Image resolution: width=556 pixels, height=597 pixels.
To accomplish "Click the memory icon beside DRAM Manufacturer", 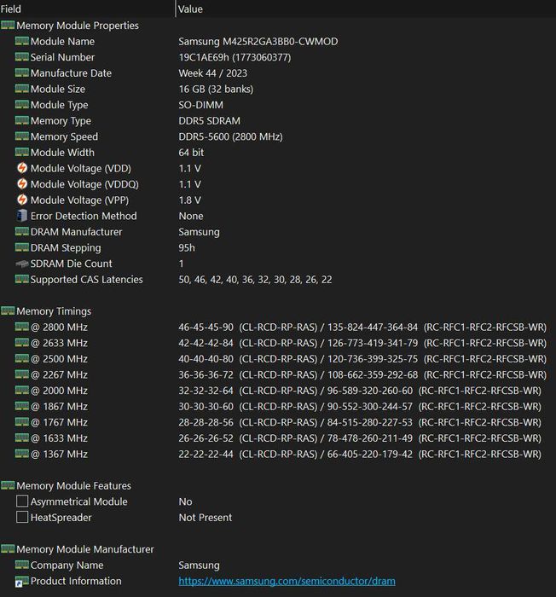I will tap(21, 231).
